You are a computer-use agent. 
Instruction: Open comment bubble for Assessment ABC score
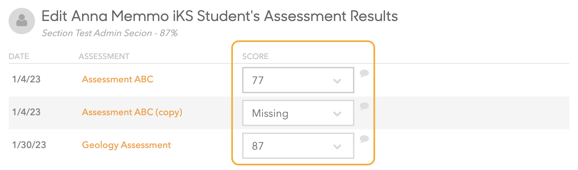click(364, 73)
